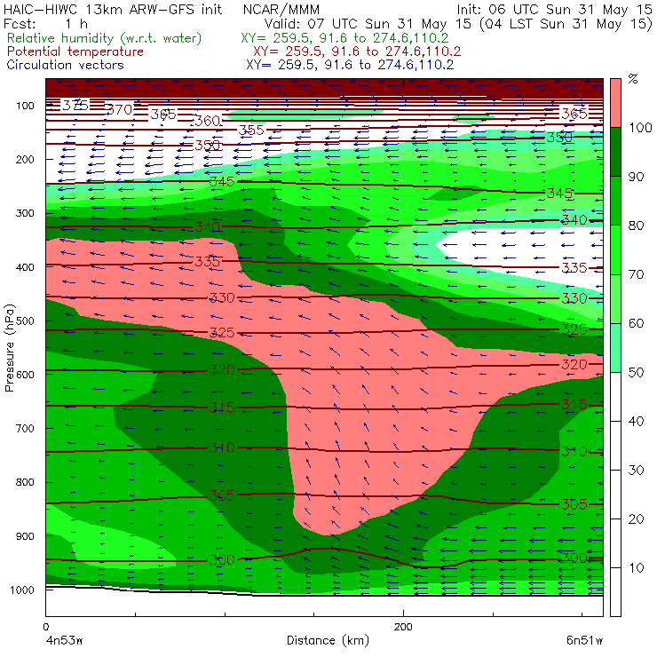
Task: Click the 'NCAR/MMM' header text
Action: point(281,10)
